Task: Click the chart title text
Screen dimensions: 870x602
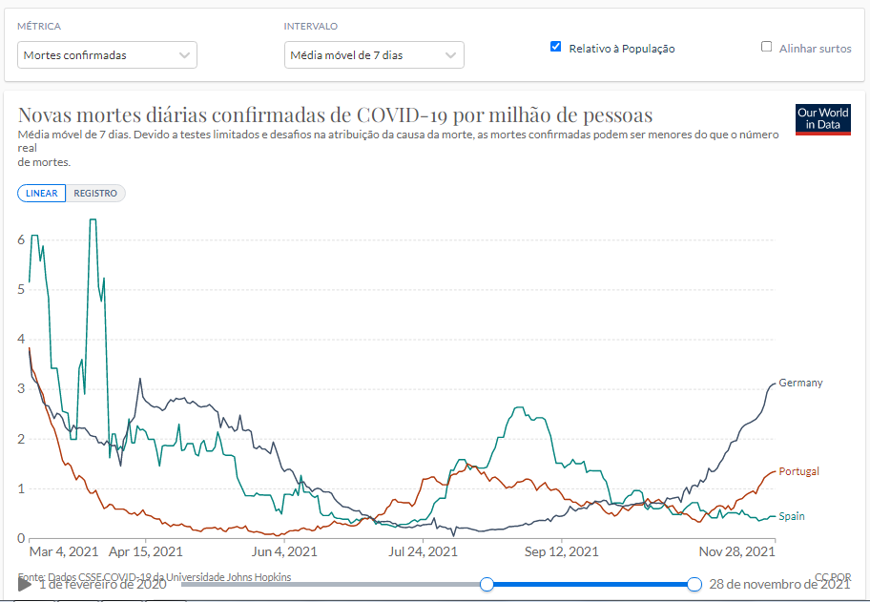Action: pos(335,115)
